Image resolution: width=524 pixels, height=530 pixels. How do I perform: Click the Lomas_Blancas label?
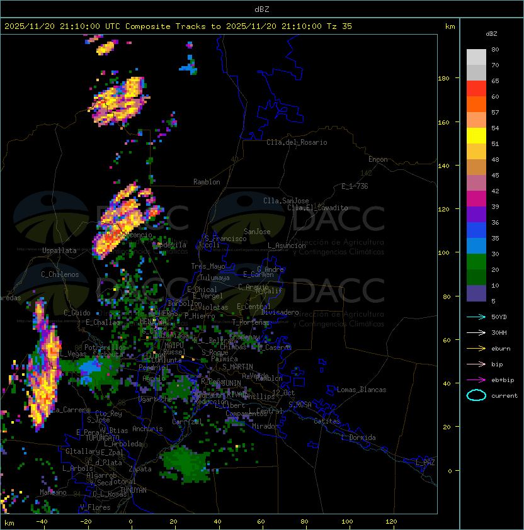click(362, 390)
